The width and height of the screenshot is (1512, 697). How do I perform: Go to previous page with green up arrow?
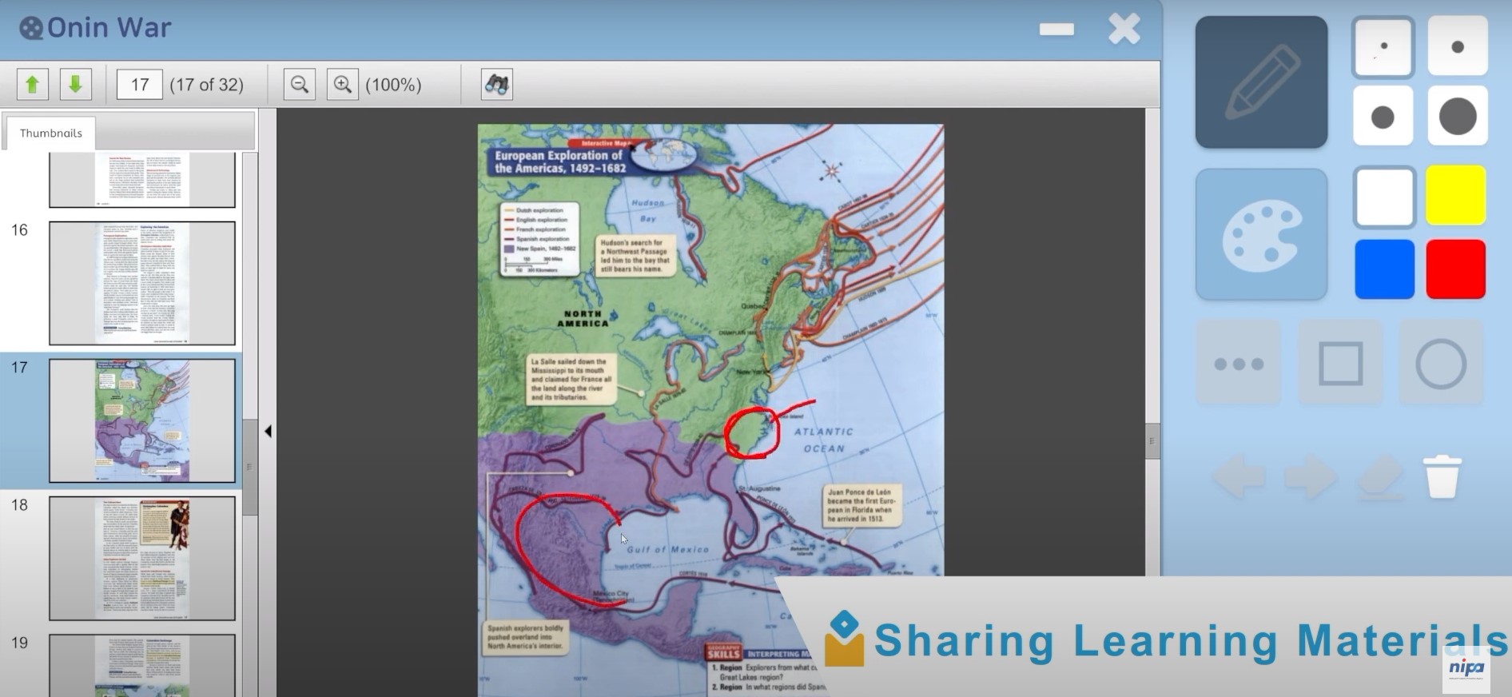click(33, 84)
